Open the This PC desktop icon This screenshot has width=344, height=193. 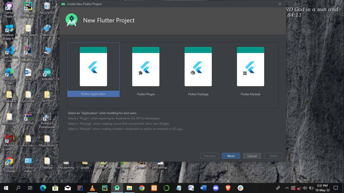(47, 53)
